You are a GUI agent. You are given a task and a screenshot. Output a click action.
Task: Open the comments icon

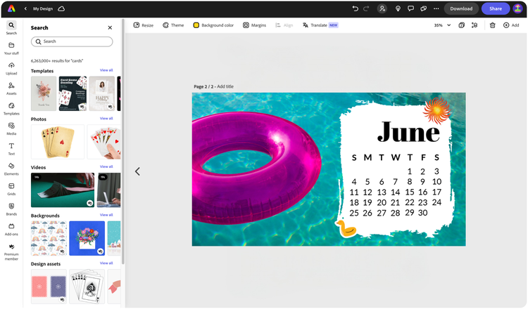tap(410, 8)
